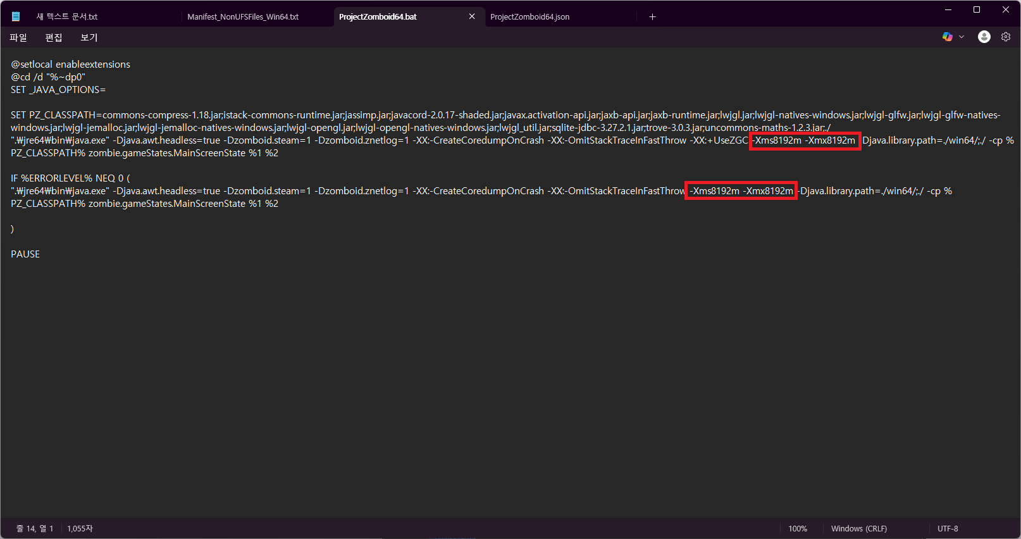1021x539 pixels.
Task: Click the Notepad app icon in title bar
Action: pos(16,16)
